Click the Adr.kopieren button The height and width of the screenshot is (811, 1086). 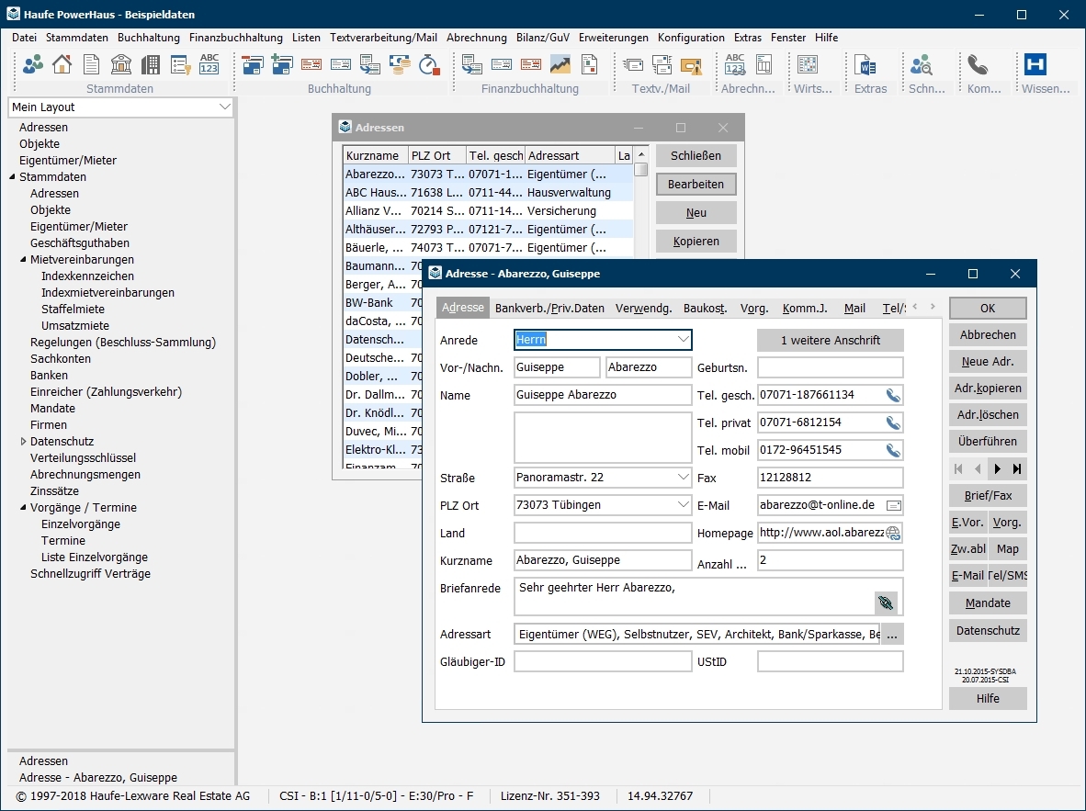[x=988, y=389]
